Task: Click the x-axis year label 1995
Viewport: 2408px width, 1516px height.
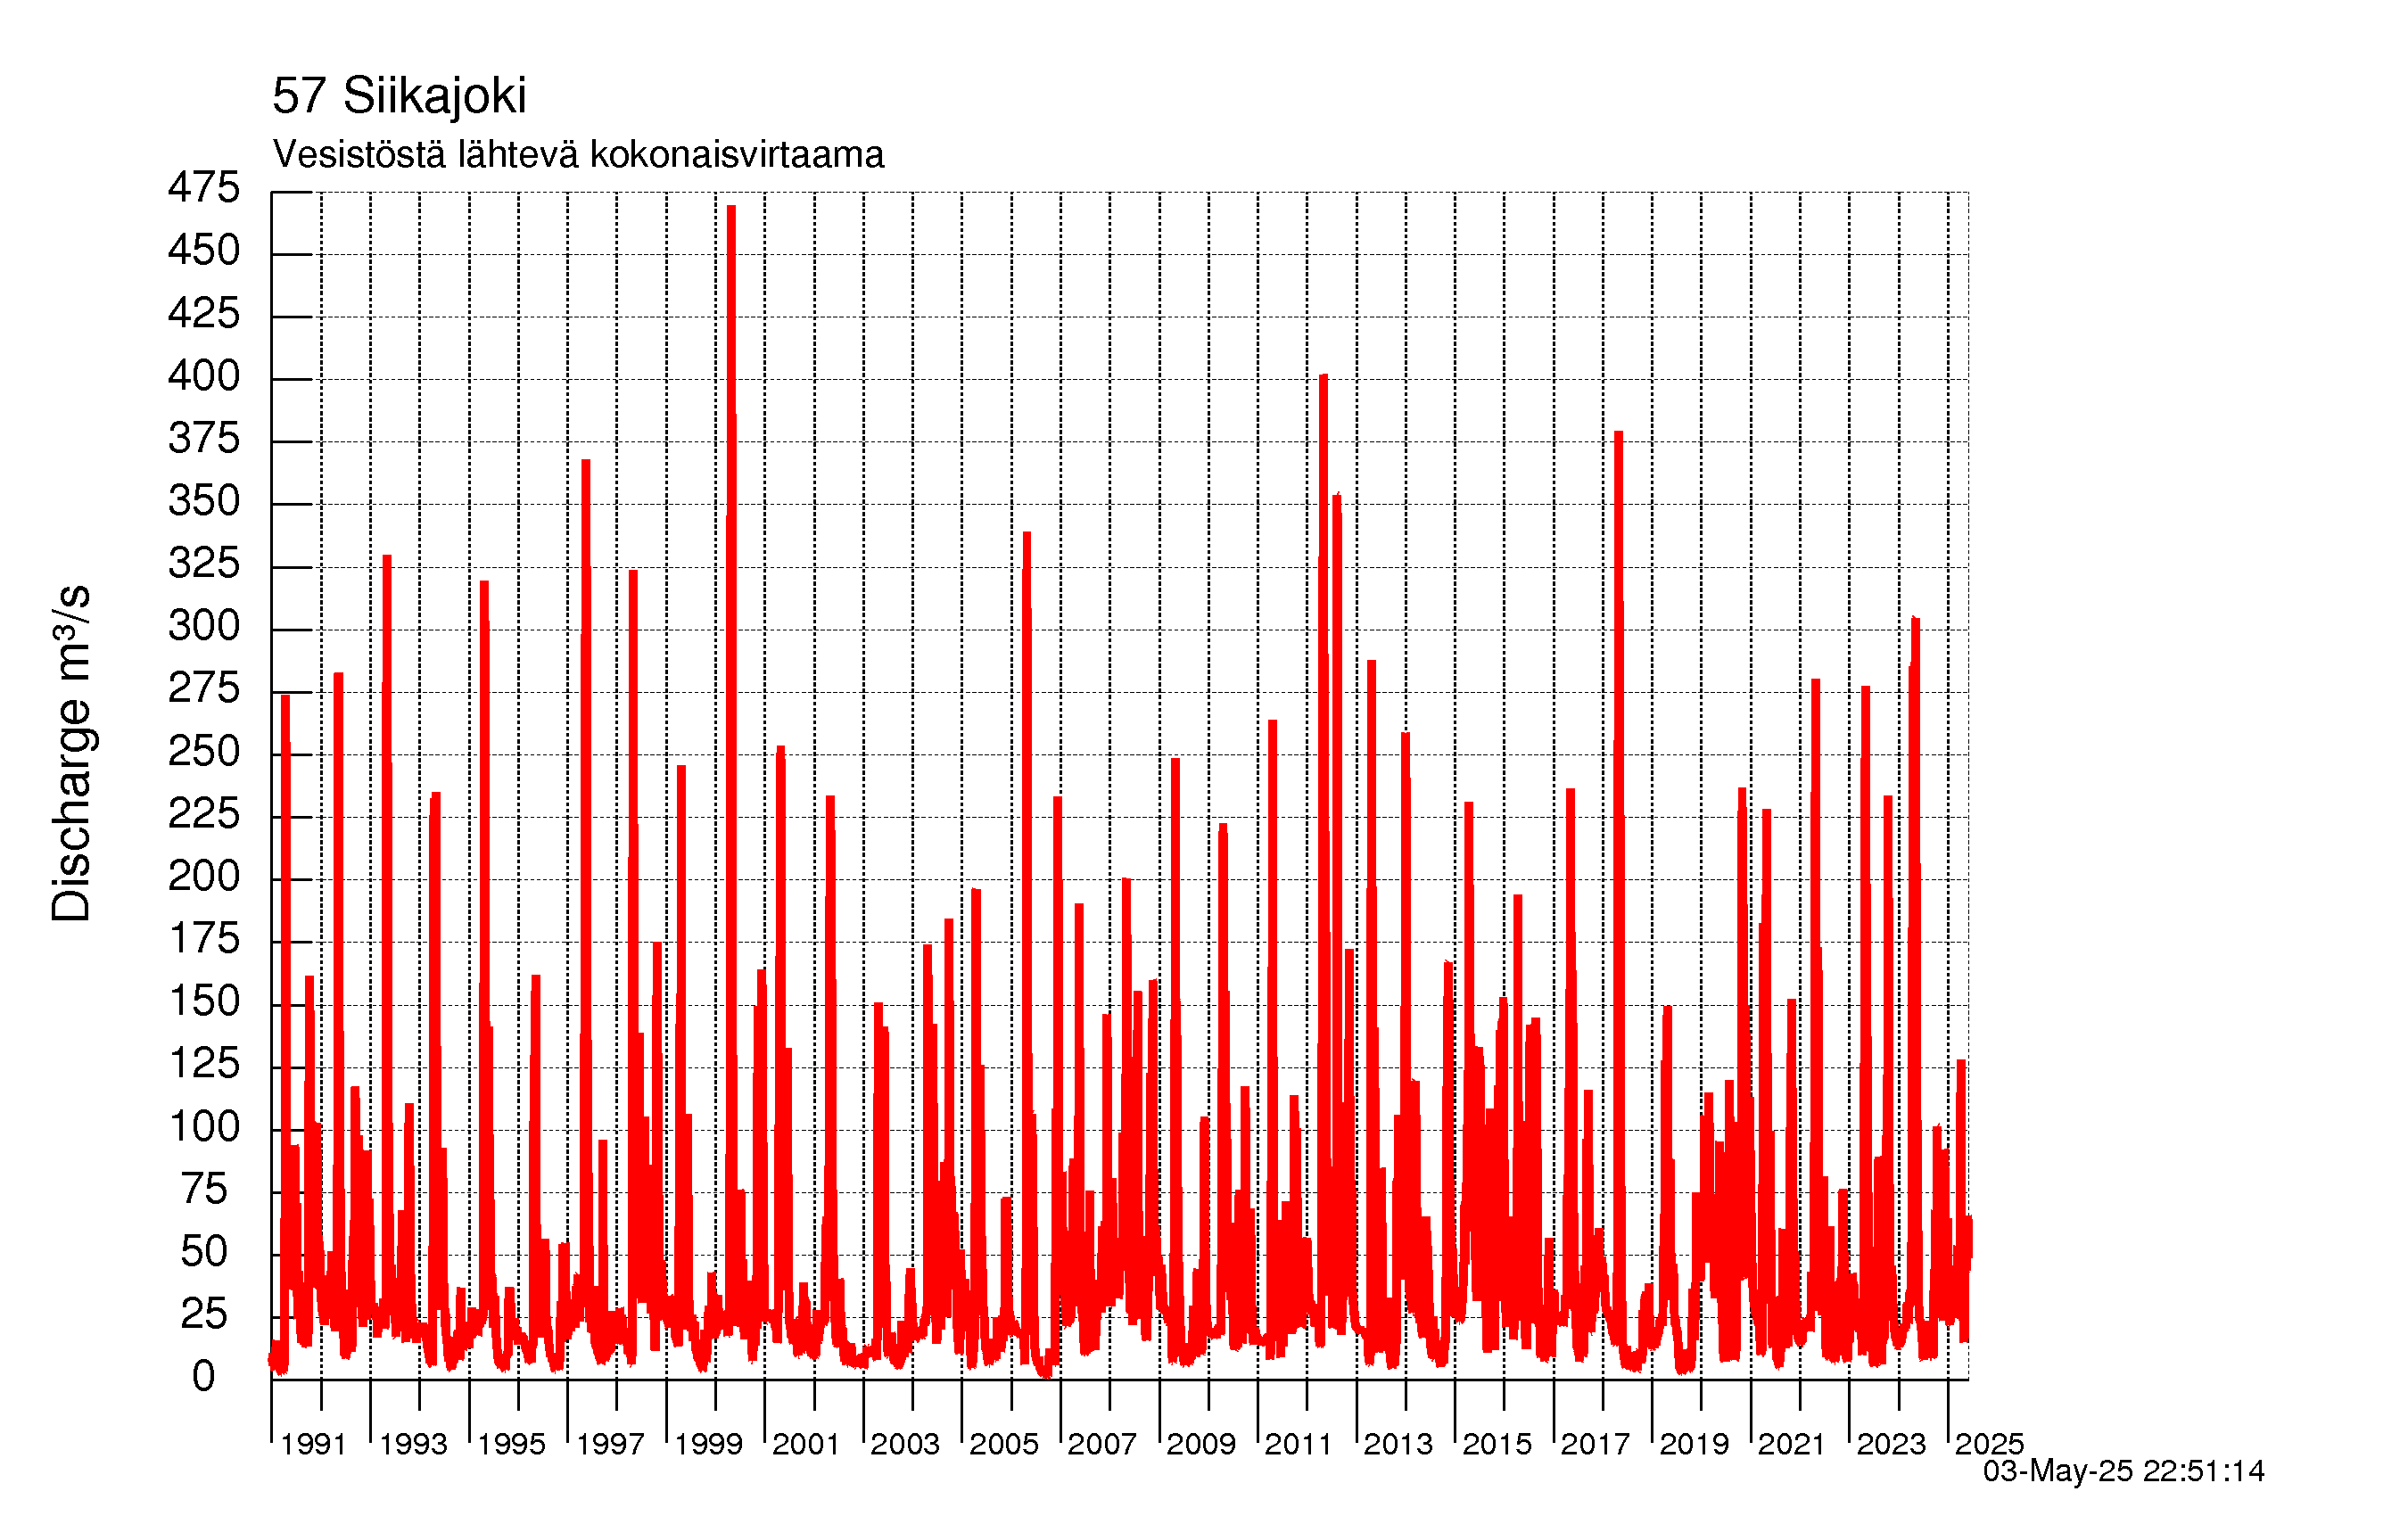Action: click(x=511, y=1444)
